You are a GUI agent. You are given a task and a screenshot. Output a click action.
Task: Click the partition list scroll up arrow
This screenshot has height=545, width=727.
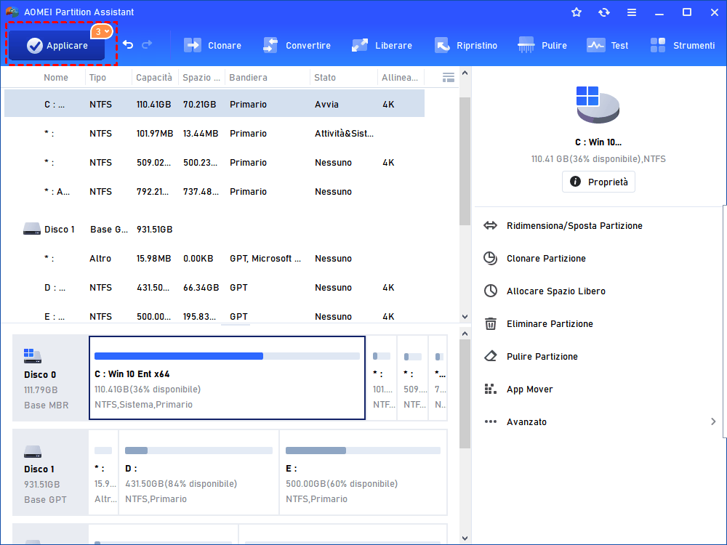click(465, 73)
